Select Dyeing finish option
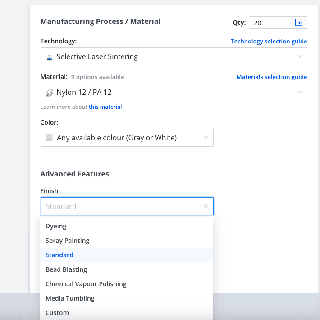This screenshot has height=320, width=320. click(56, 226)
